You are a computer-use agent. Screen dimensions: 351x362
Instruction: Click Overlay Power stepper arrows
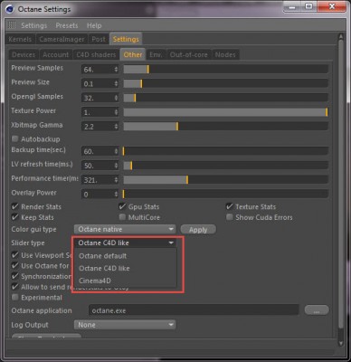coord(116,194)
